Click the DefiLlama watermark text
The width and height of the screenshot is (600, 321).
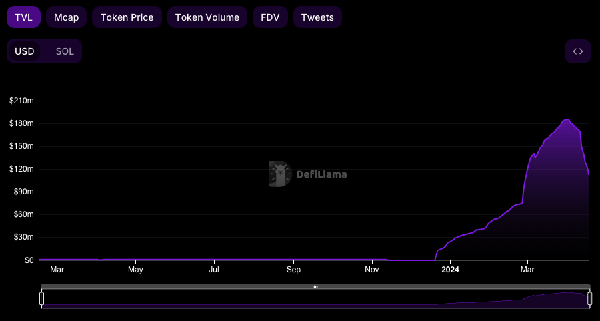tap(321, 175)
